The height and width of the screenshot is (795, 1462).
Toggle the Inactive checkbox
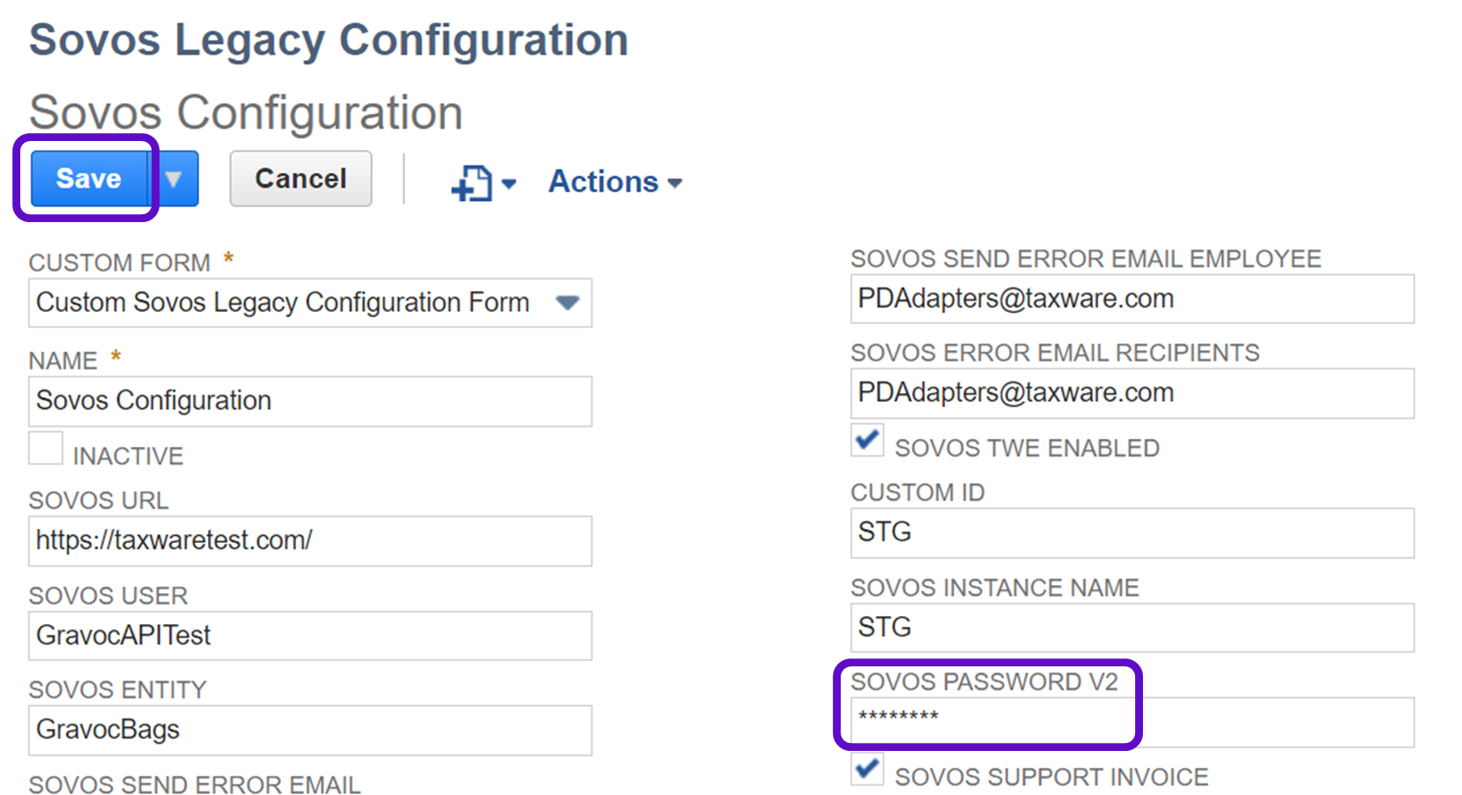click(x=46, y=448)
